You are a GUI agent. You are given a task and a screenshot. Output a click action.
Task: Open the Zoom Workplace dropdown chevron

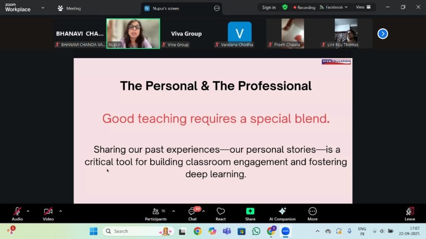coord(43,7)
